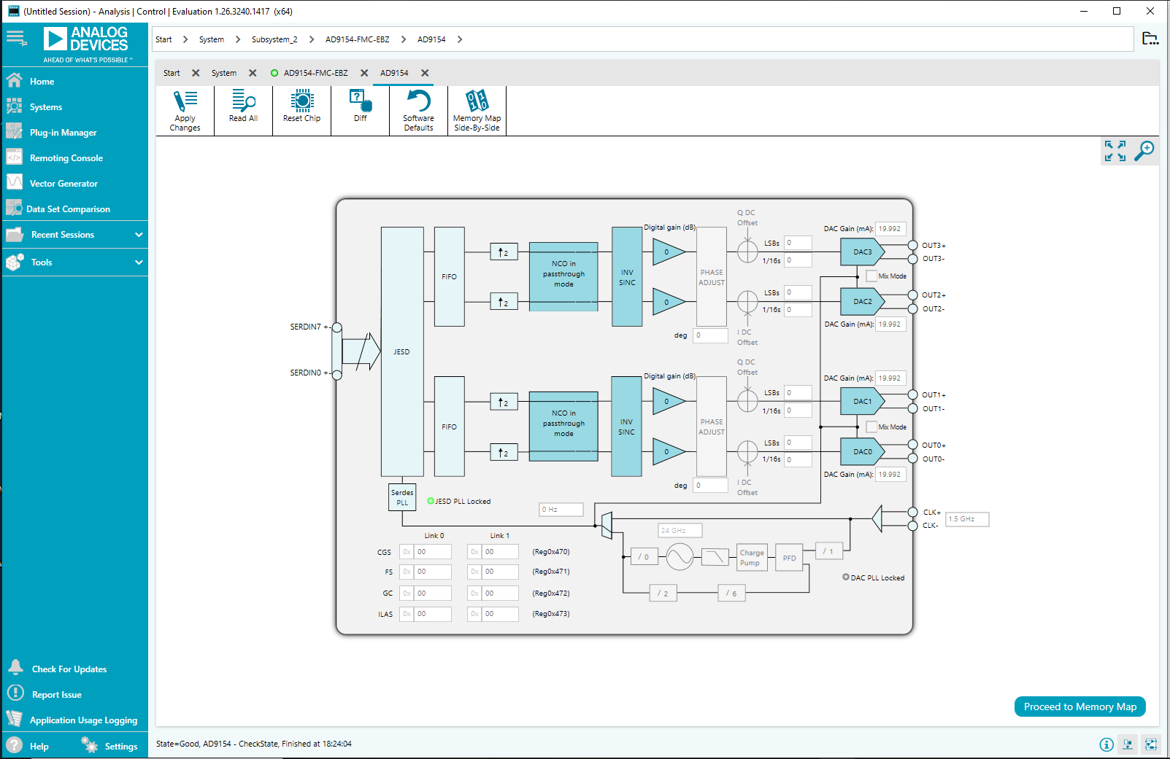Viewport: 1170px width, 759px height.
Task: Switch to the AD9154-FMC-EBZ tab
Action: [315, 73]
